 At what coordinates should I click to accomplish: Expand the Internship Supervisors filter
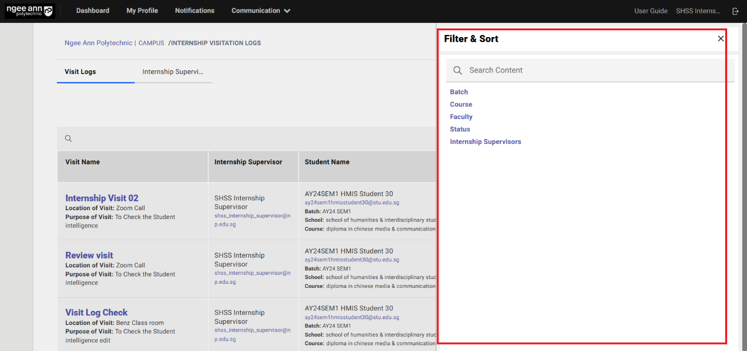click(x=485, y=142)
